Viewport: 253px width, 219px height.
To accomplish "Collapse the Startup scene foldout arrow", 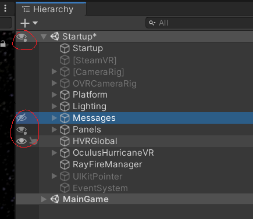I will [x=44, y=37].
